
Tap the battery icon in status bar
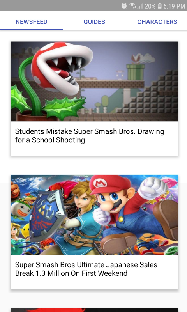tap(159, 6)
